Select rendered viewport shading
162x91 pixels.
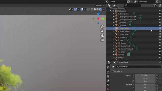[100, 9]
